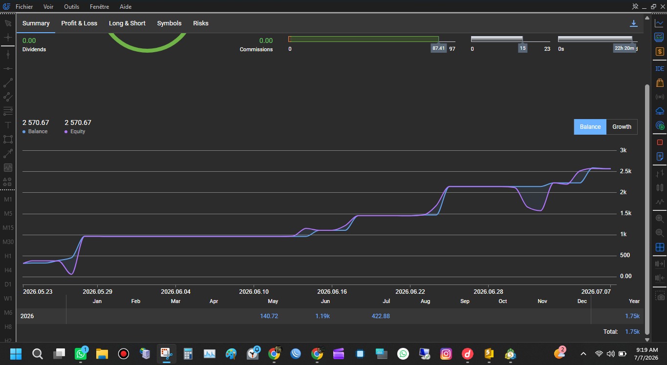
Task: Select the M15 timeframe
Action: tap(8, 228)
